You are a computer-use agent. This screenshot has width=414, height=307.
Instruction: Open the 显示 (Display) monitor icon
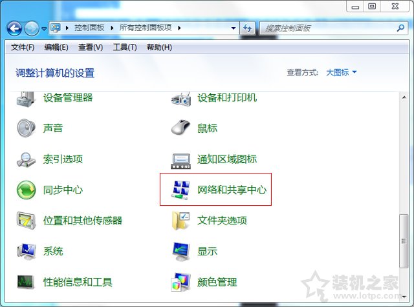point(180,251)
